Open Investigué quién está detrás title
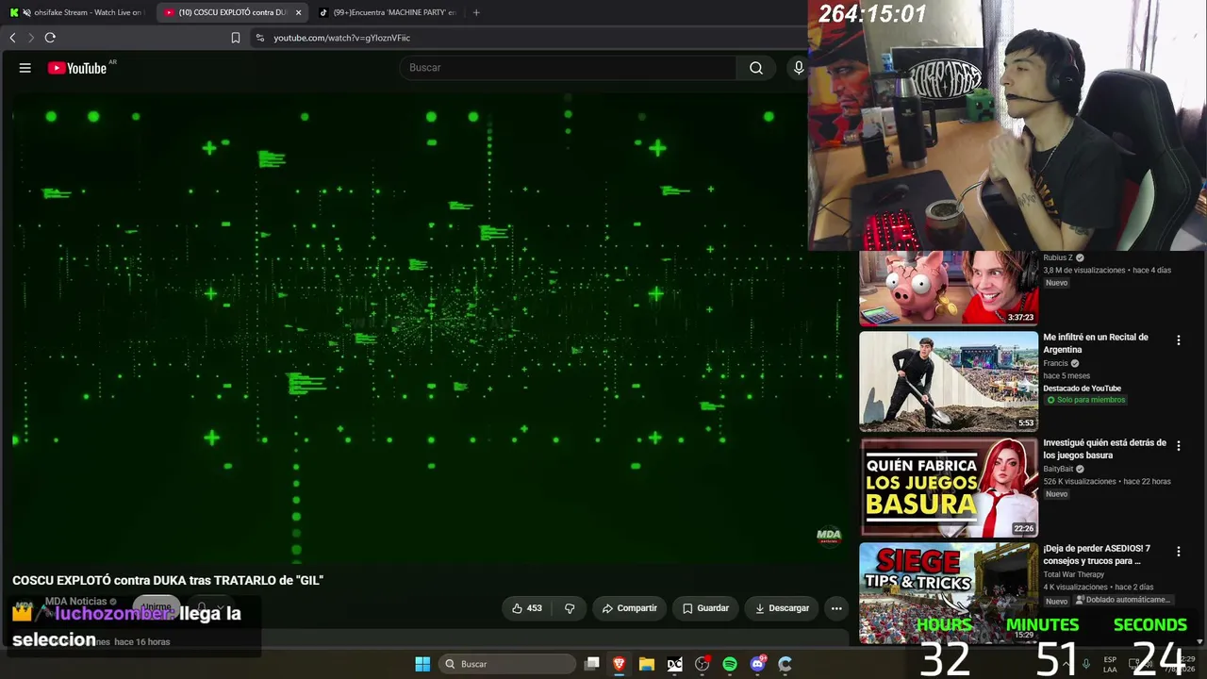The height and width of the screenshot is (679, 1207). click(1104, 449)
